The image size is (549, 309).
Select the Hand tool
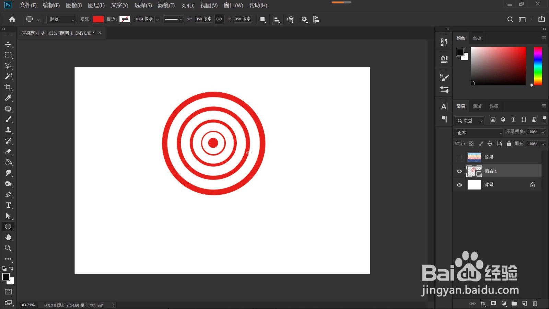(8, 237)
